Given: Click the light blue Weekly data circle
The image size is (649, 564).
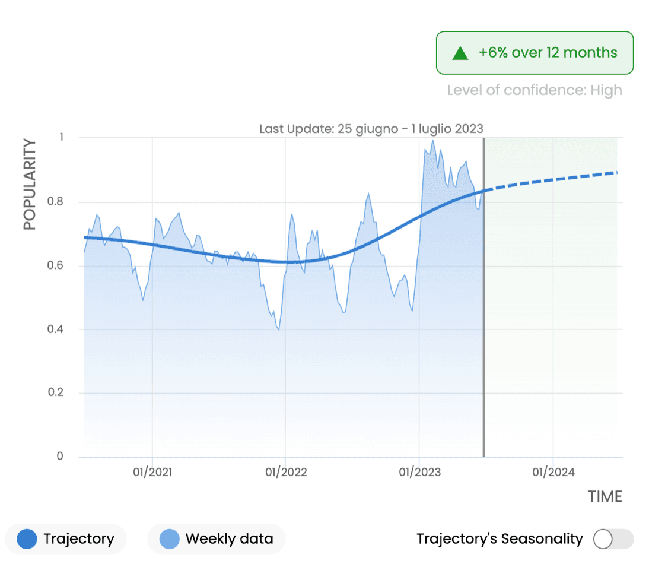Looking at the screenshot, I should (x=170, y=539).
